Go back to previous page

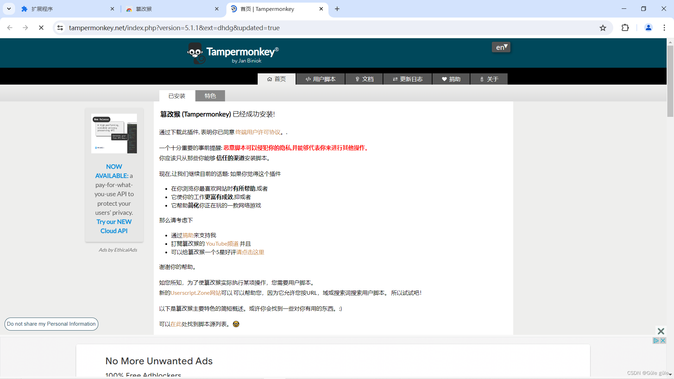click(10, 28)
